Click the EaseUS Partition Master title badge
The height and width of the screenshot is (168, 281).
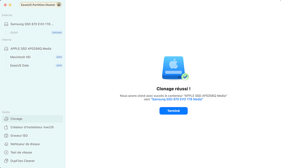click(40, 5)
